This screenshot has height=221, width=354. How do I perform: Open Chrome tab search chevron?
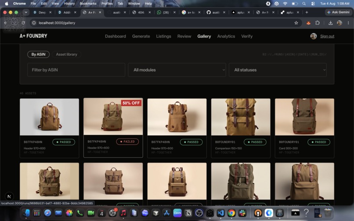coord(26,12)
